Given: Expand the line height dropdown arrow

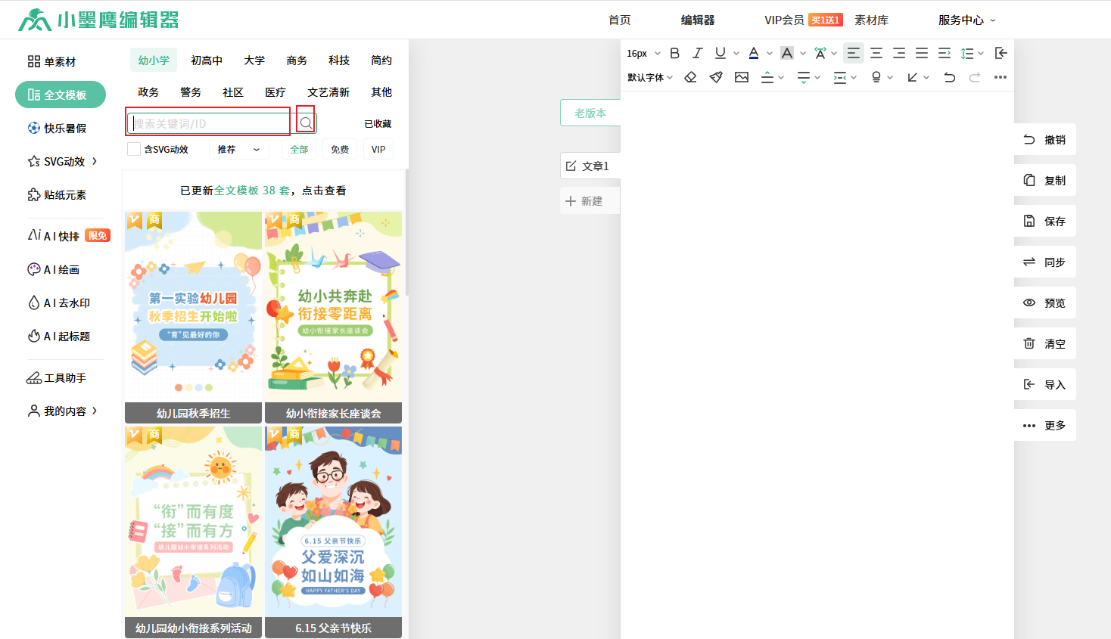Looking at the screenshot, I should tap(981, 53).
